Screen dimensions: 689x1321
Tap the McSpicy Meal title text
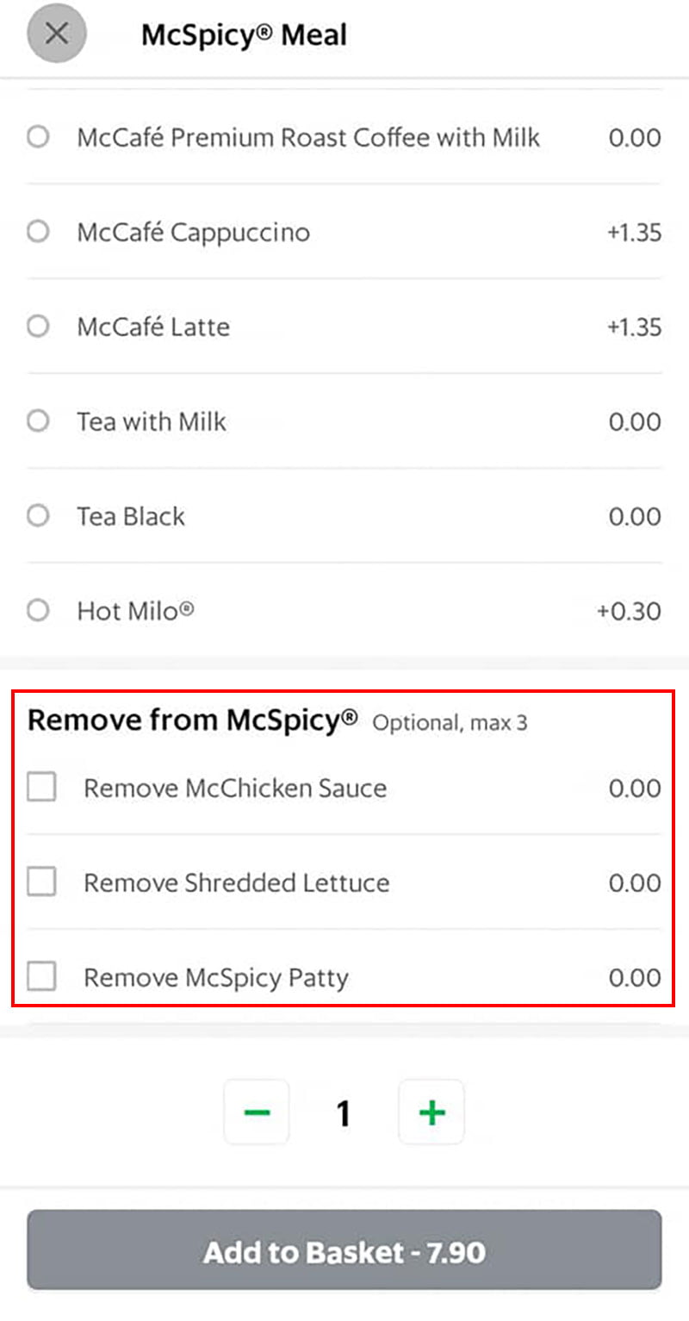pos(245,35)
